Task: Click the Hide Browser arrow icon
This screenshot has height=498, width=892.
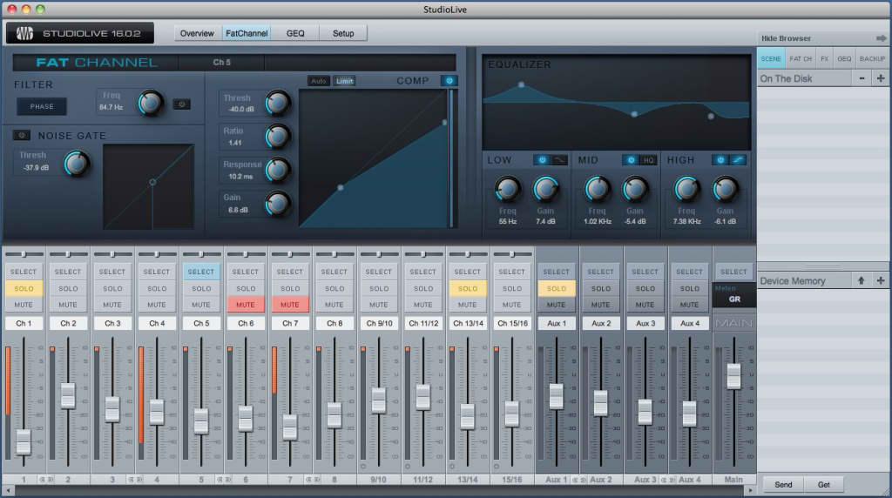Action: coord(882,38)
